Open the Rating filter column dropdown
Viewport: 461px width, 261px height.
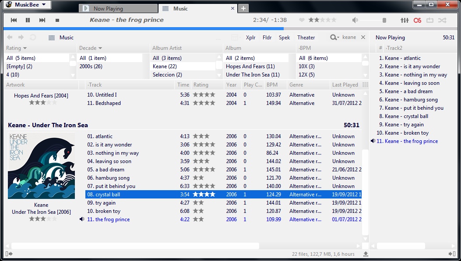25,48
